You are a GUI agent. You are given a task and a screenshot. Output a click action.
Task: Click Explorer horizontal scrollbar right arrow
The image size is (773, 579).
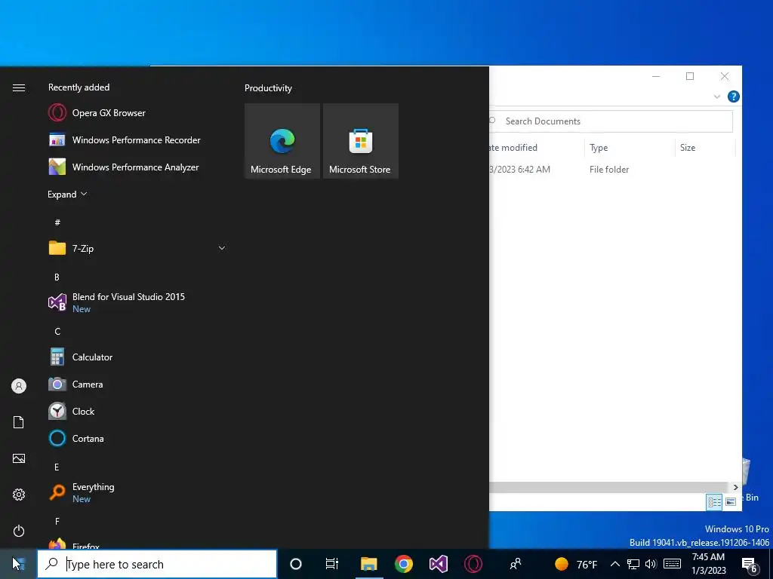pos(735,488)
